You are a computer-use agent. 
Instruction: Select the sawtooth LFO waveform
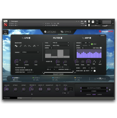click(30, 46)
